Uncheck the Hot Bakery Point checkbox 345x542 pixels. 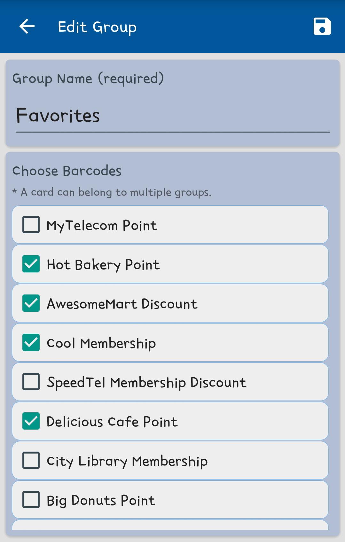[x=31, y=264]
